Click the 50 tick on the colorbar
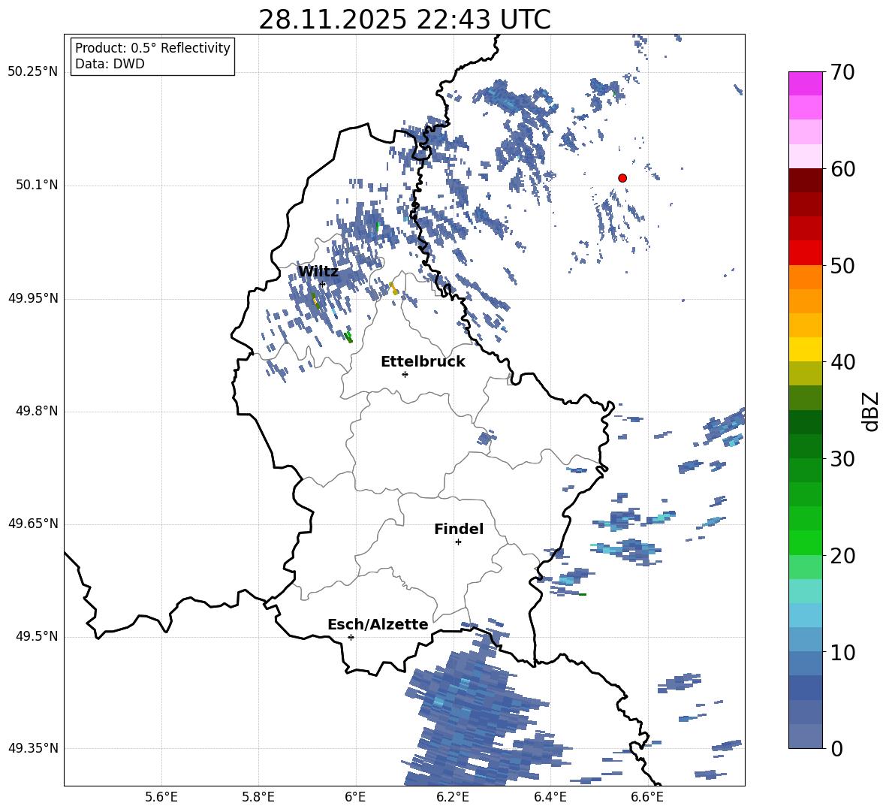The height and width of the screenshot is (812, 889). (x=842, y=265)
